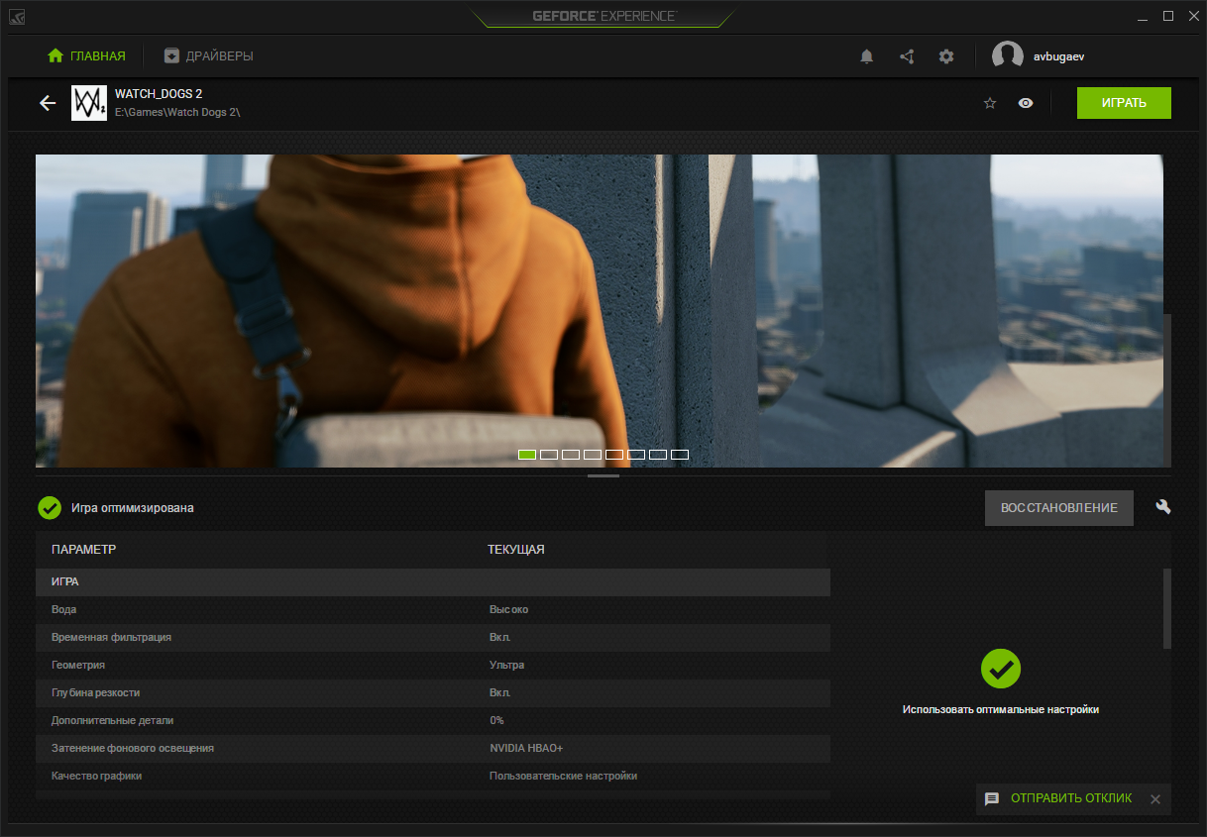Open the share overlay icon

coord(907,56)
